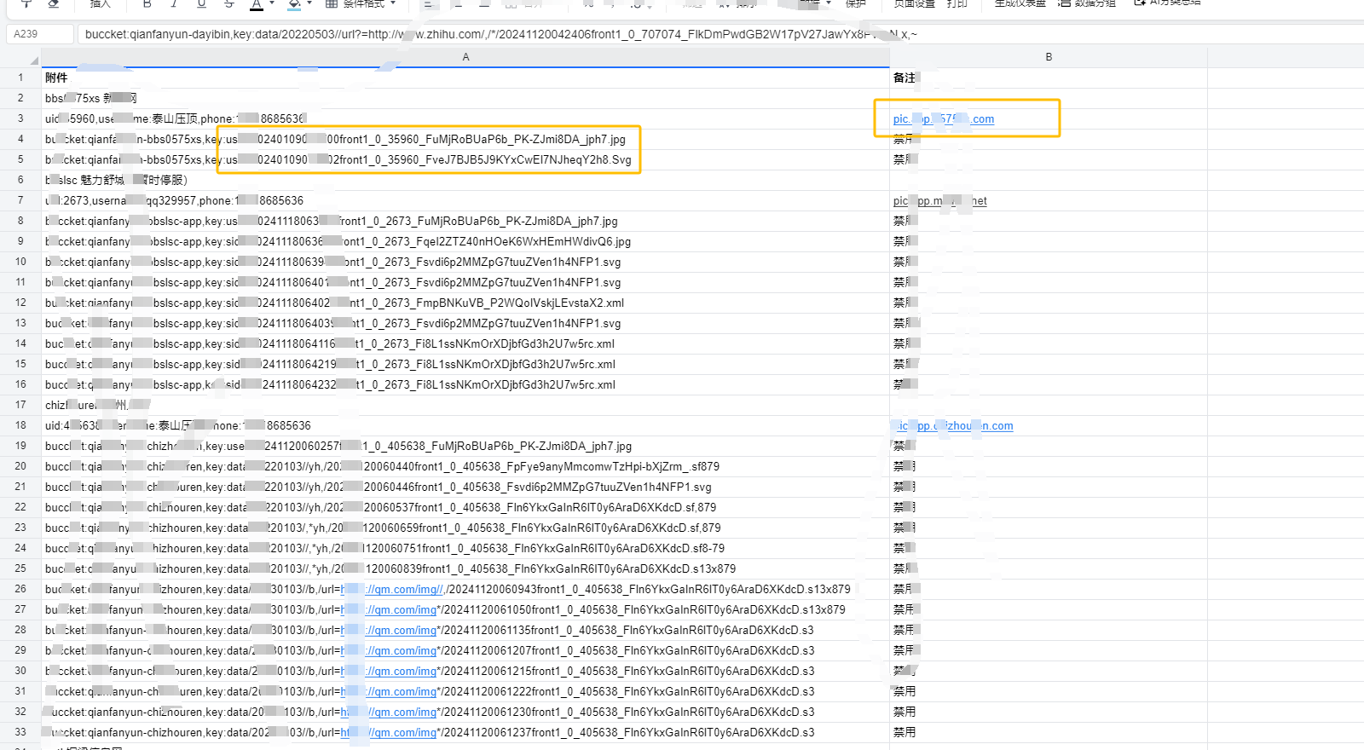
Task: Select column A by its header
Action: point(465,57)
